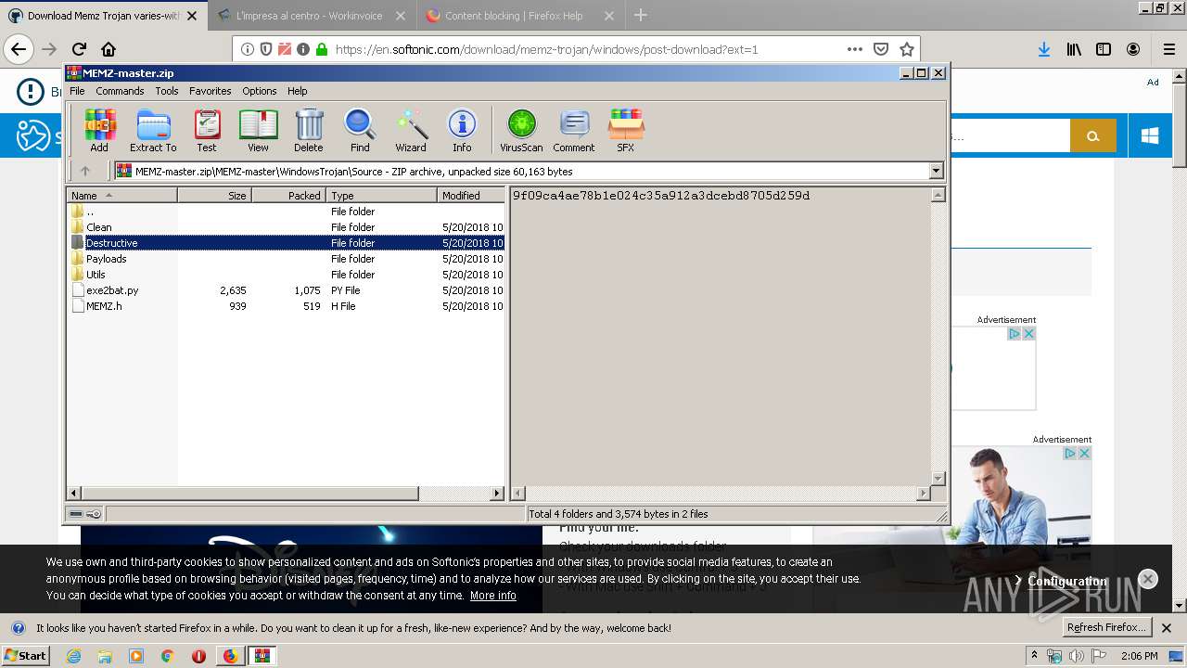Open the File menu in WinRAR

[77, 91]
